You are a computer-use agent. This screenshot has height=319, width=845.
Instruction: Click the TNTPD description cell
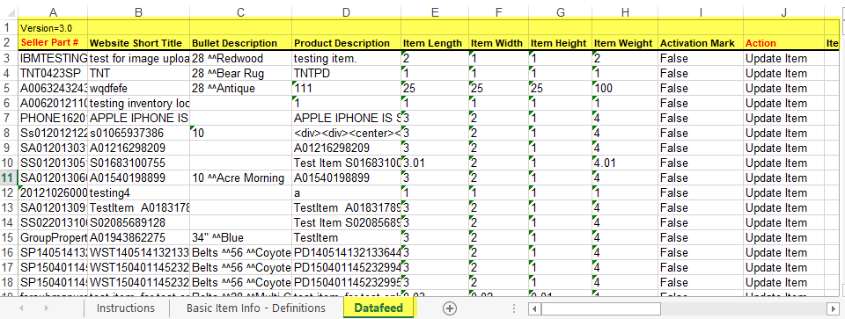[x=346, y=73]
